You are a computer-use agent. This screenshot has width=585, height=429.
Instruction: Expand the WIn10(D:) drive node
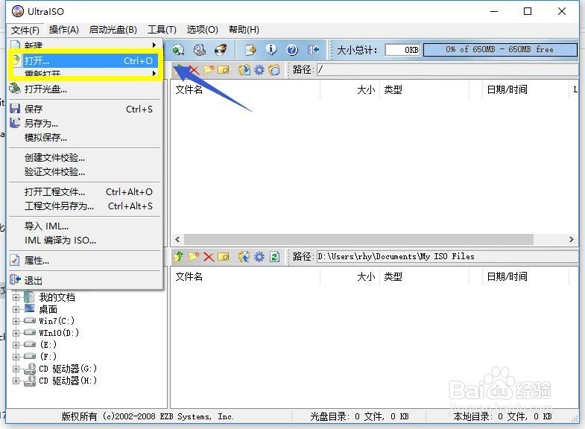coord(16,333)
